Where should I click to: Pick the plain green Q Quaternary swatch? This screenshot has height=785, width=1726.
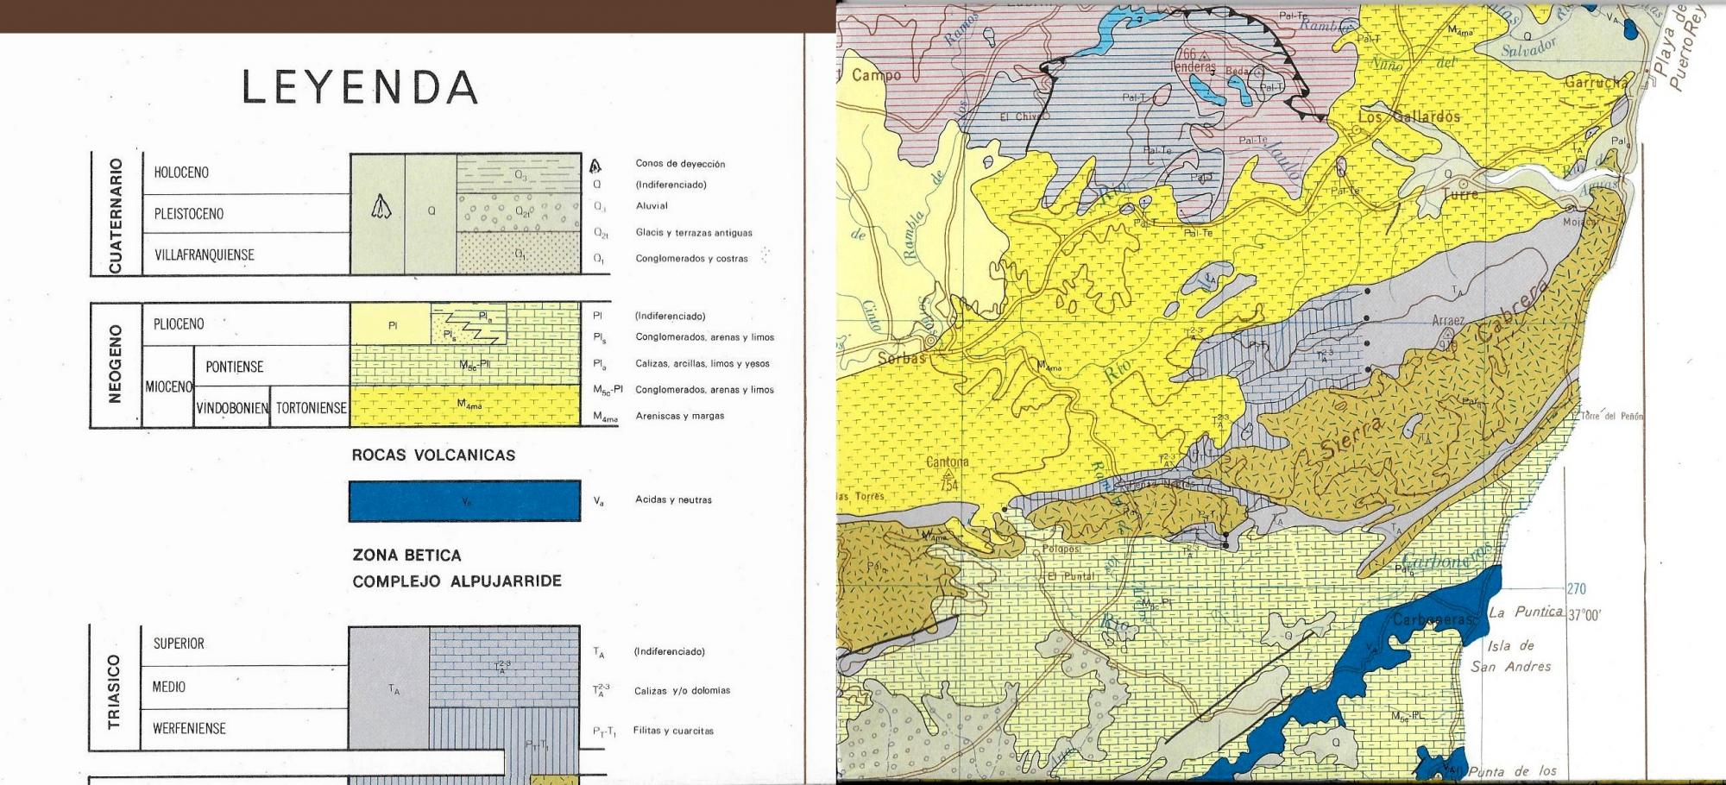tap(430, 213)
